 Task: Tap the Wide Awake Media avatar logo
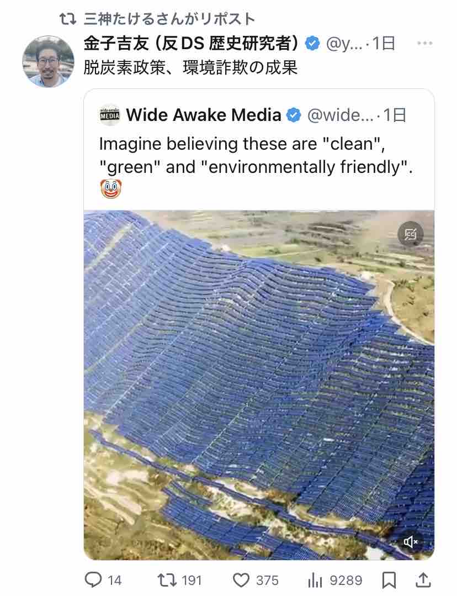pyautogui.click(x=109, y=115)
